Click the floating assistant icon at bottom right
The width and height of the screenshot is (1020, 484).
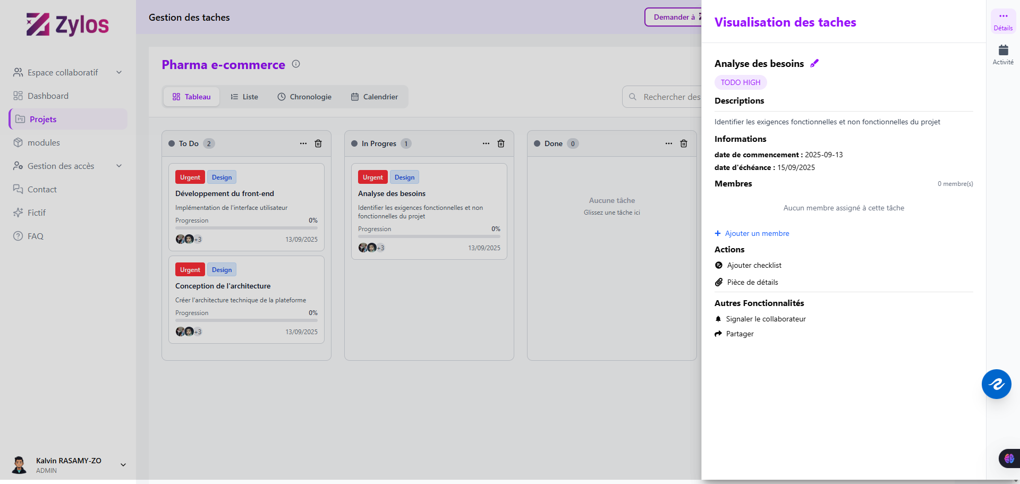[x=997, y=384]
